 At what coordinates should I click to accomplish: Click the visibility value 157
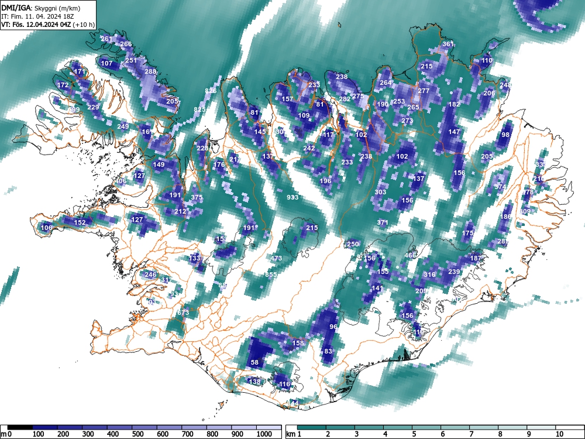(x=287, y=100)
